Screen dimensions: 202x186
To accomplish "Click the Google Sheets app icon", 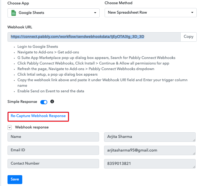I will [14, 13].
